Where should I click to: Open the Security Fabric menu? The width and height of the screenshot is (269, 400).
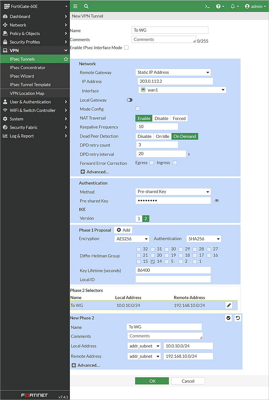(23, 127)
